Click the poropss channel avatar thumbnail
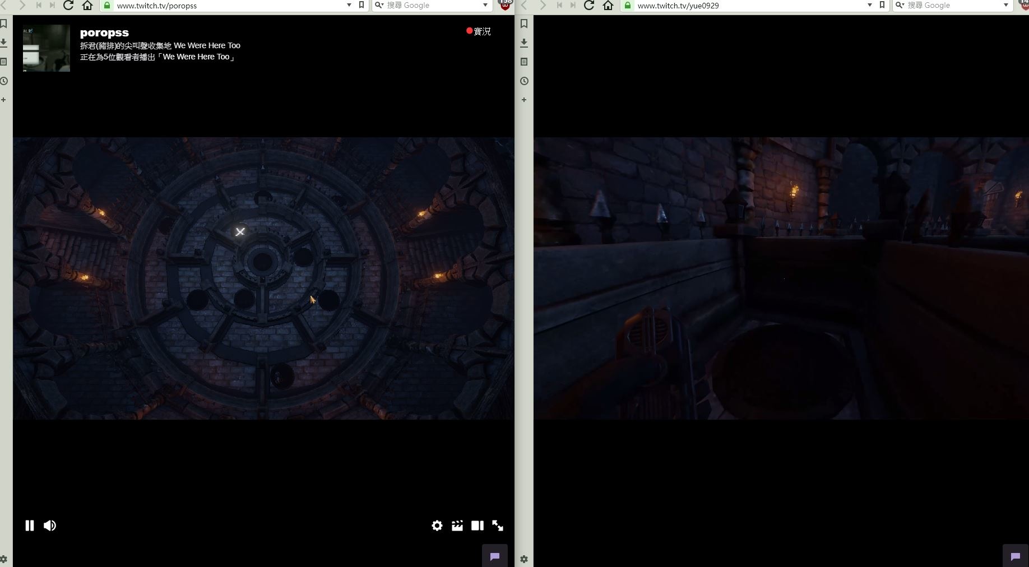 (47, 48)
